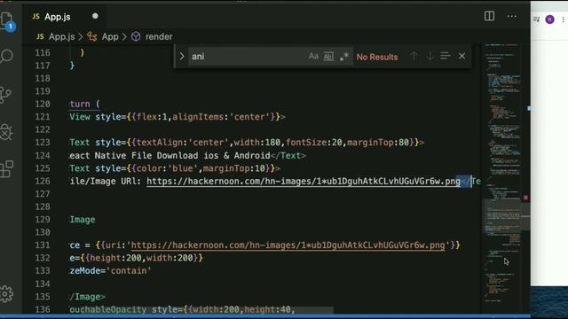Image resolution: width=568 pixels, height=319 pixels.
Task: Click line number 129 in the gutter
Action: click(43, 220)
